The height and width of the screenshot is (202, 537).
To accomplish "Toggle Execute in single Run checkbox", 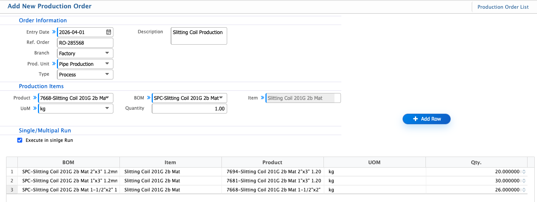I will [x=20, y=140].
